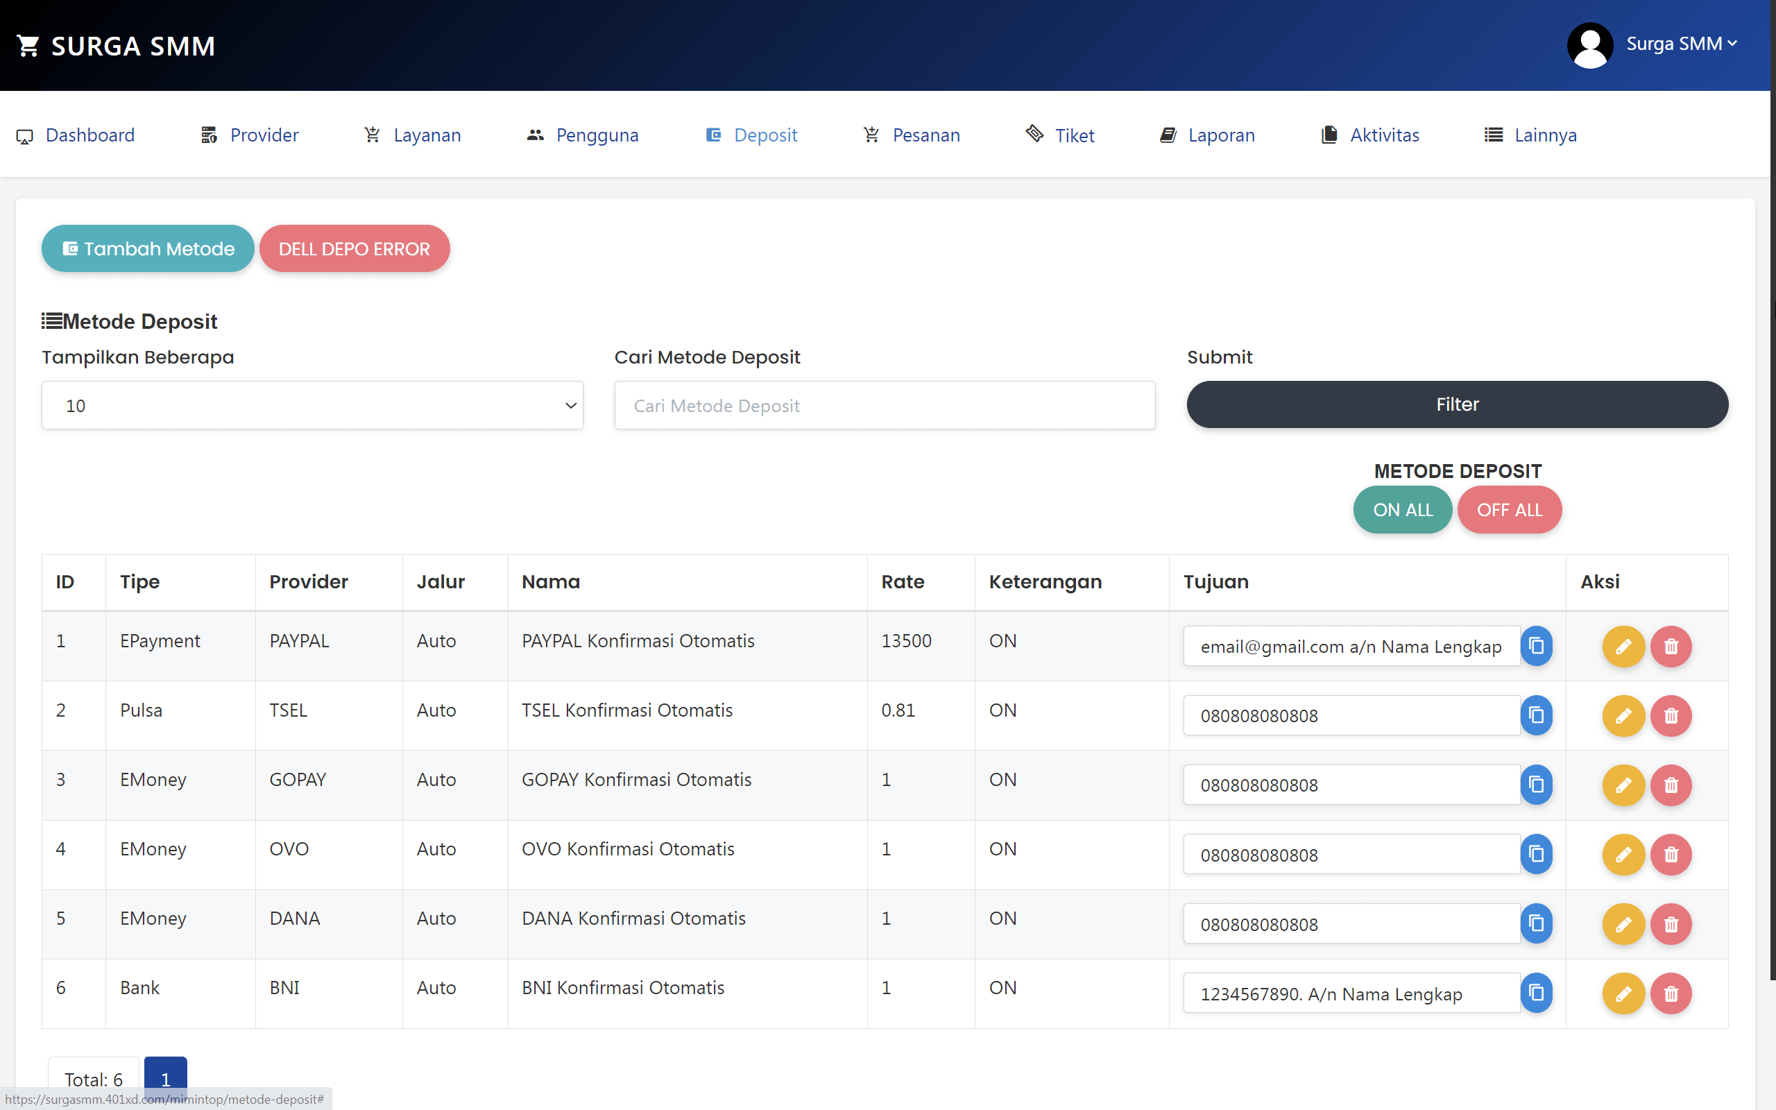Turn on all deposit methods with ON ALL
The width and height of the screenshot is (1776, 1110).
click(1401, 509)
